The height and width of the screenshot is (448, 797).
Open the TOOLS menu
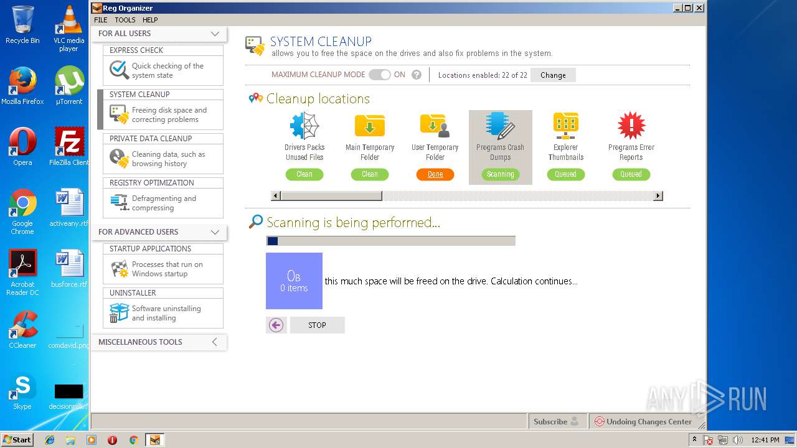[x=125, y=20]
